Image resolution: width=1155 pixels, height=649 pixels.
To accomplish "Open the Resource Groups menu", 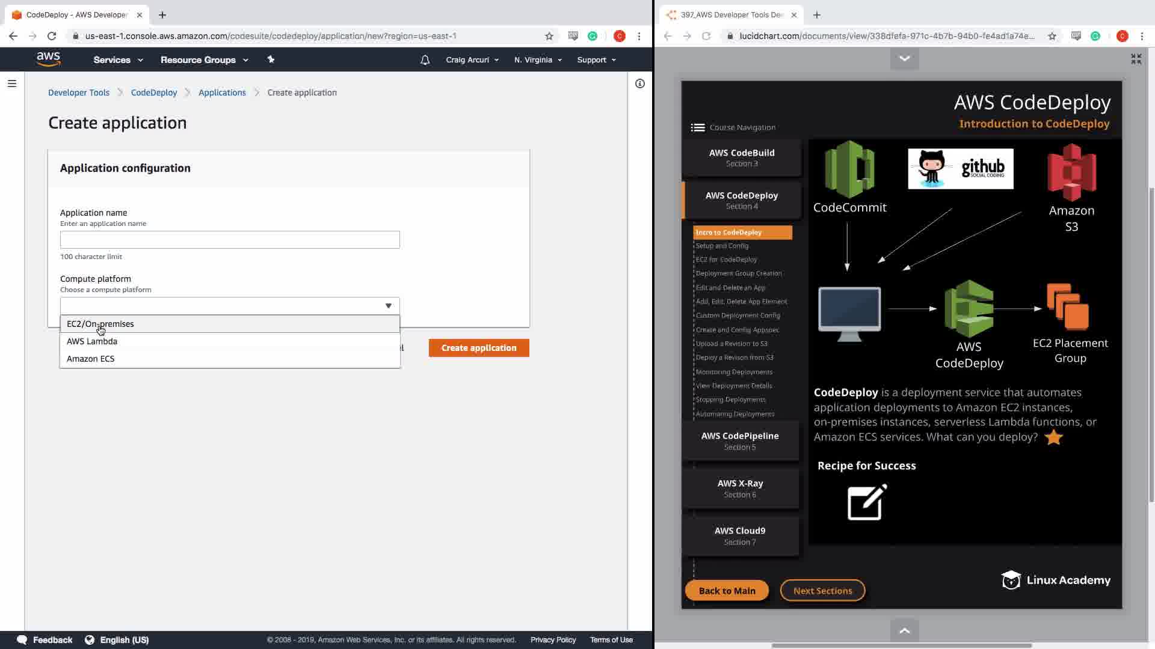I will tap(204, 60).
